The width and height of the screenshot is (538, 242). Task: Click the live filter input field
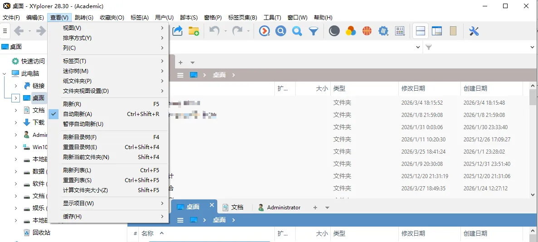[x=479, y=47]
